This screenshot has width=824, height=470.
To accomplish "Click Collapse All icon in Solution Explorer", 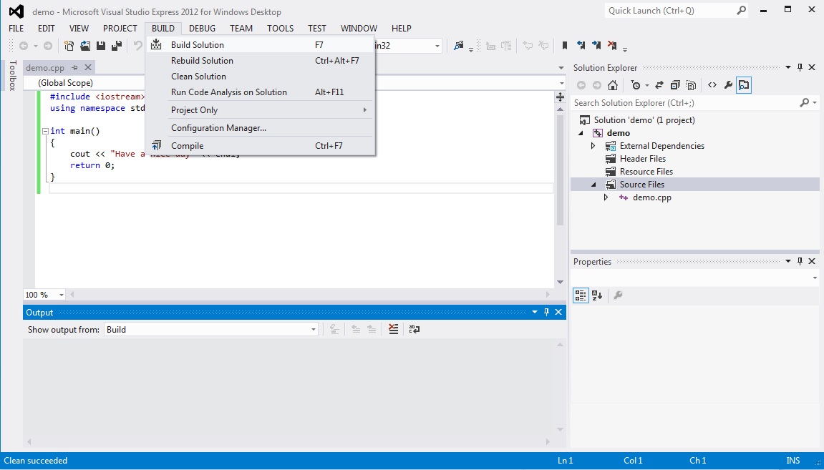I will [x=675, y=85].
